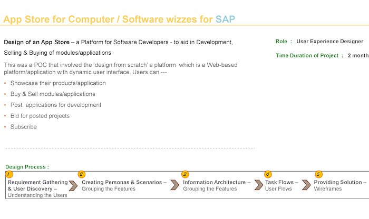This screenshot has width=369, height=219.
Task: Click the 'Wireframes' subtitle
Action: tap(327, 188)
